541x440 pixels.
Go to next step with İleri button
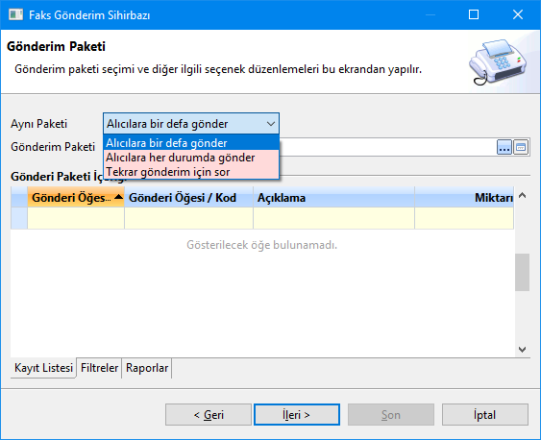click(297, 414)
